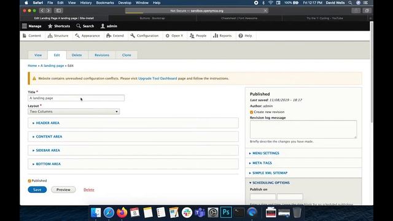Open the Help admin section
Image resolution: width=393 pixels, height=221 pixels.
coord(245,36)
